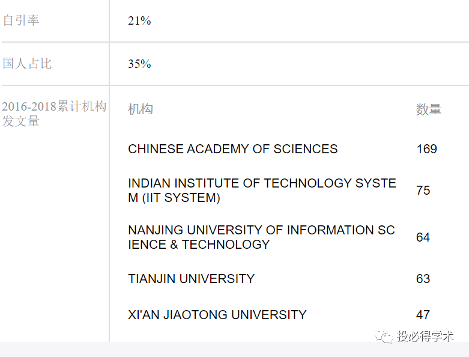Select NANJING UNIVERSITY OF INFORMATION SCIENCE entry

[261, 237]
